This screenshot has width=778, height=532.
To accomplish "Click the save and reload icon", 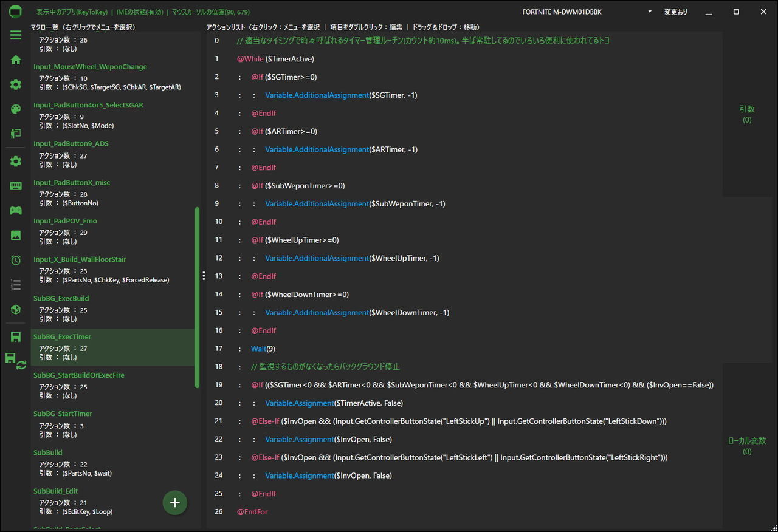I will coord(16,361).
